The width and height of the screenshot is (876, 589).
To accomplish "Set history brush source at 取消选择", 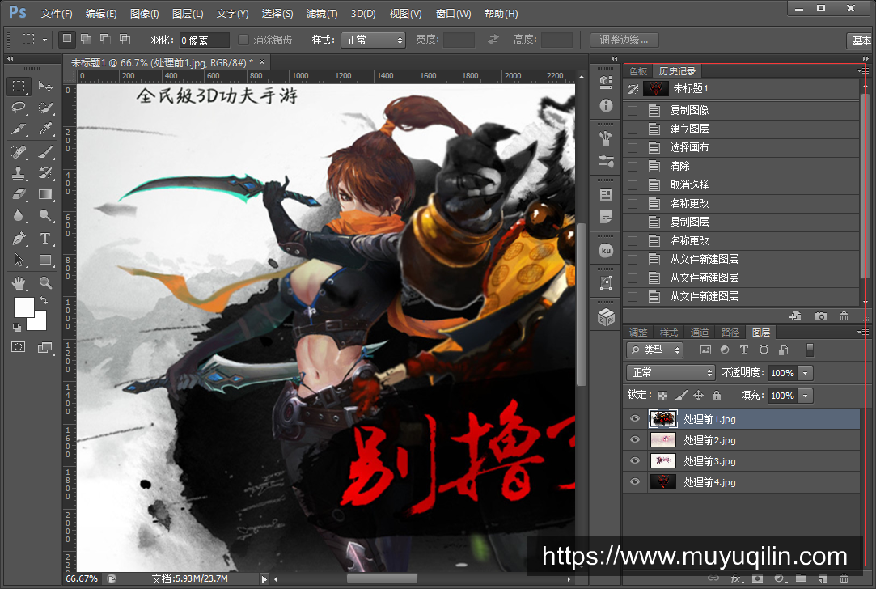I will (633, 185).
